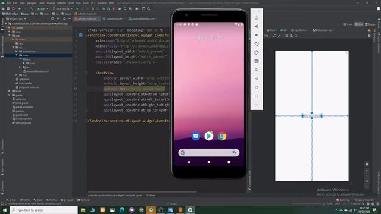The image size is (381, 214).
Task: Click the layout warning triangle icon
Action: [369, 30]
